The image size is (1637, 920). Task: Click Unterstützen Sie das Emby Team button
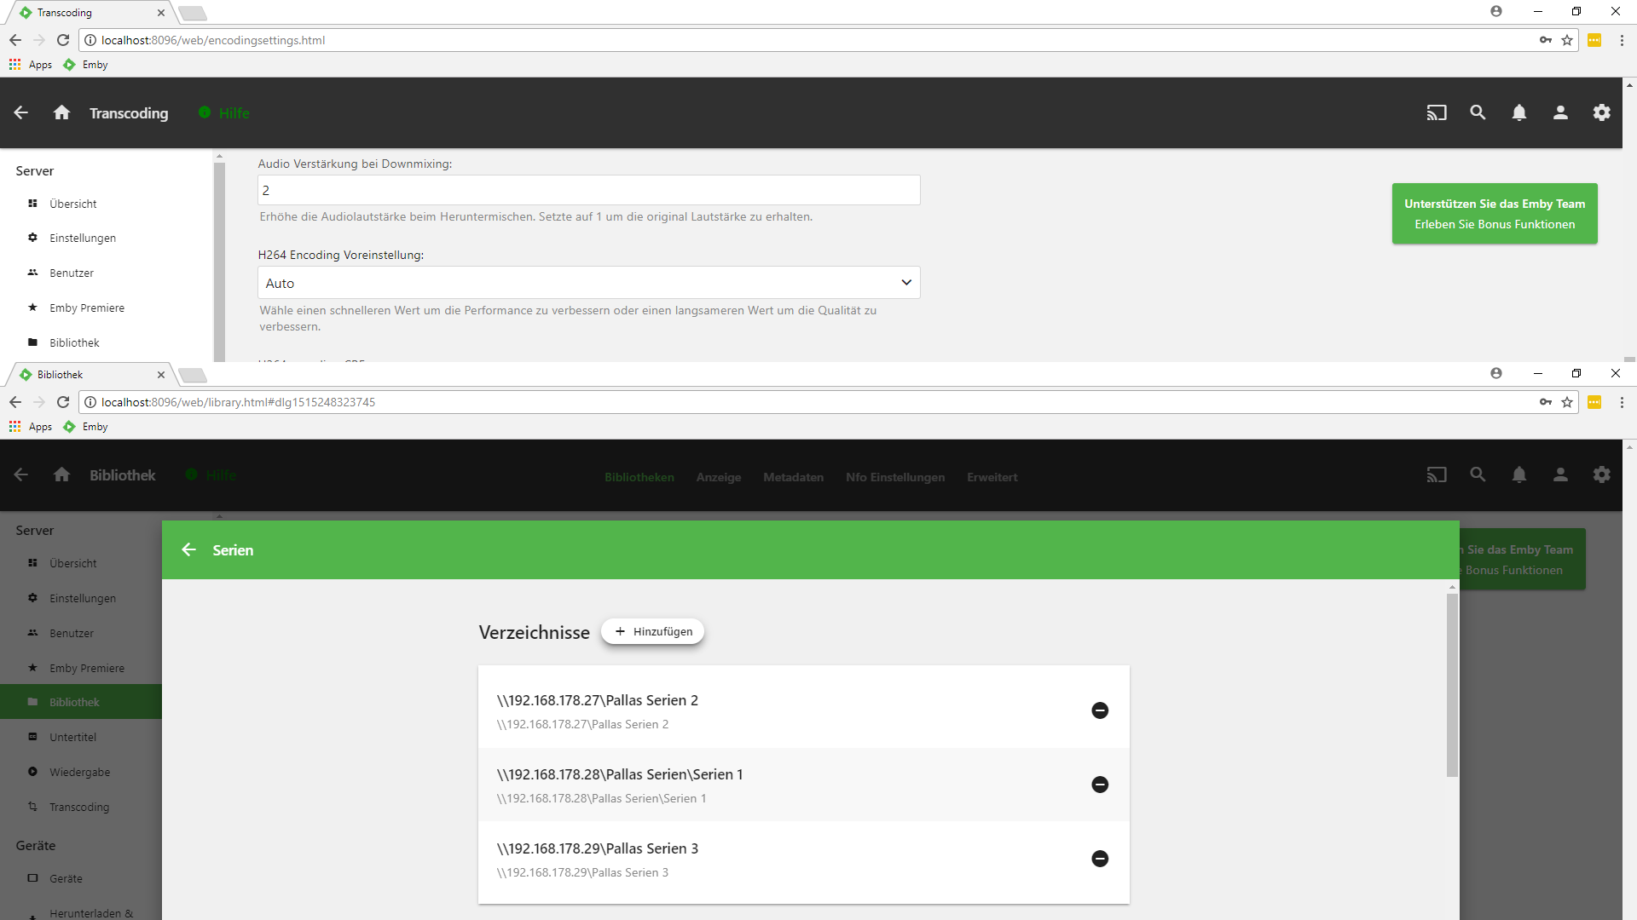click(1495, 214)
